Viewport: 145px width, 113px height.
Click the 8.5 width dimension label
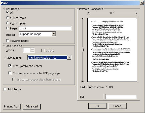point(112,13)
